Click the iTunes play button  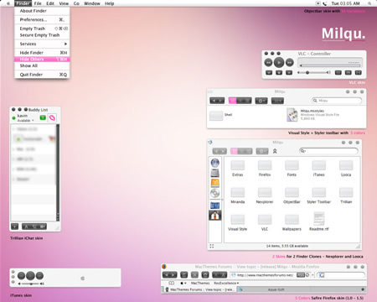pyautogui.click(x=30, y=276)
